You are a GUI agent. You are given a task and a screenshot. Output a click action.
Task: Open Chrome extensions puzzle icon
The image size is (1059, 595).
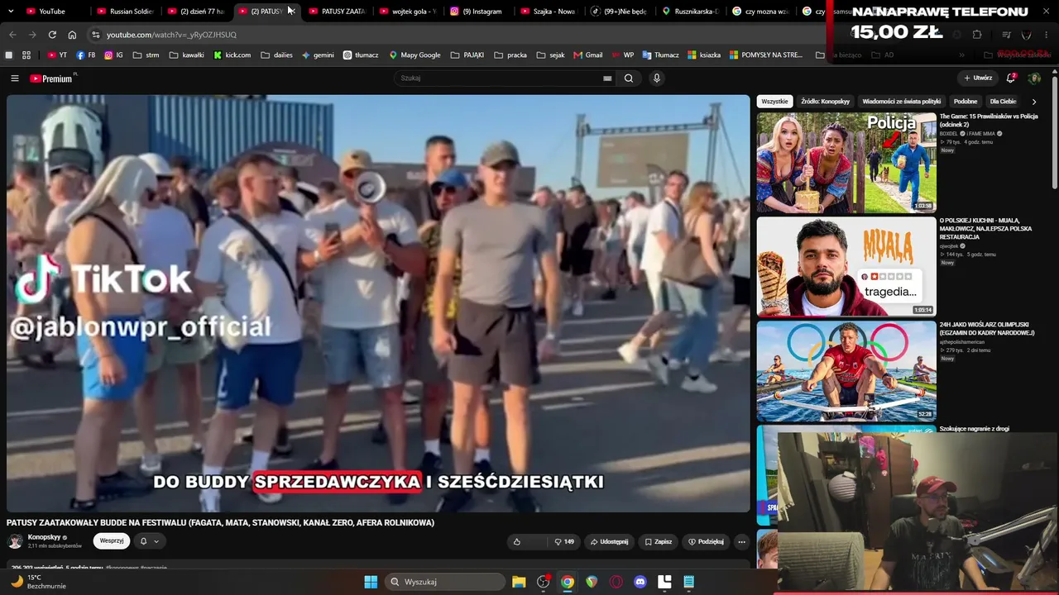tap(977, 35)
